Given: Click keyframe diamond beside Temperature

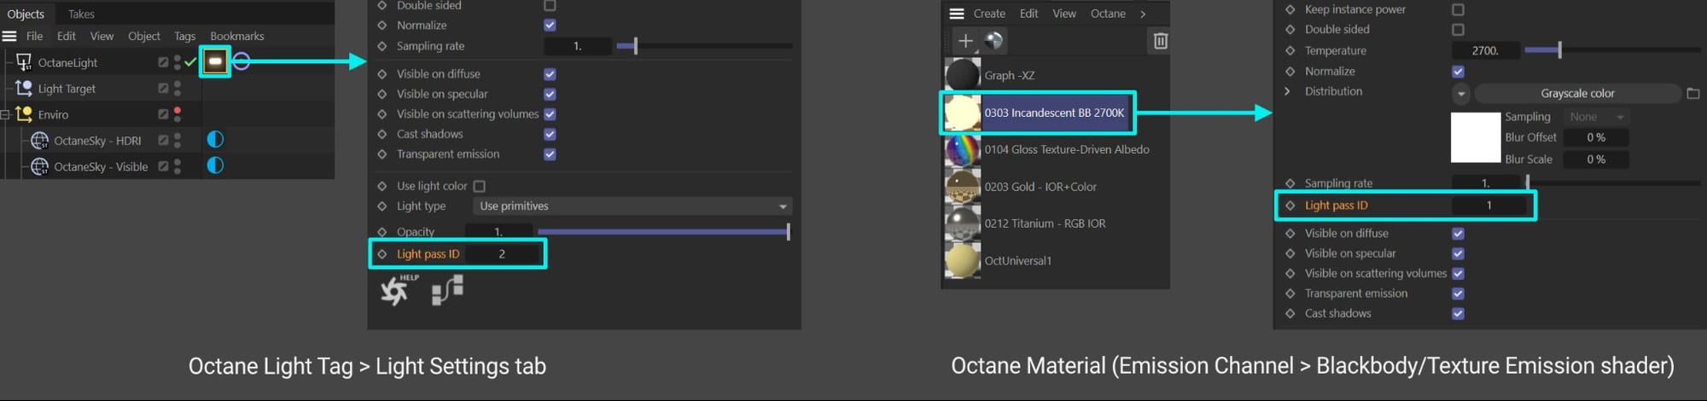Looking at the screenshot, I should click(1290, 50).
